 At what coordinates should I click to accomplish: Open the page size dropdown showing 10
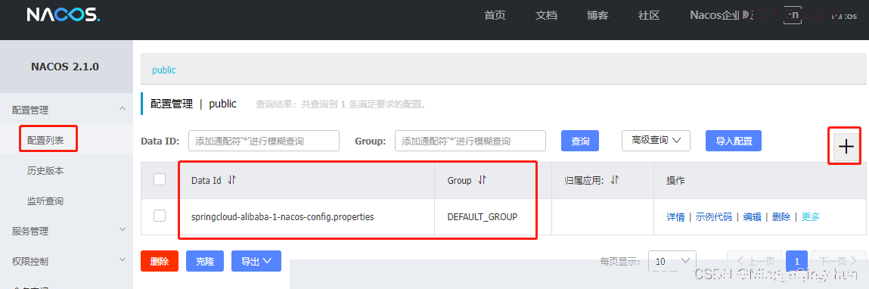[672, 261]
